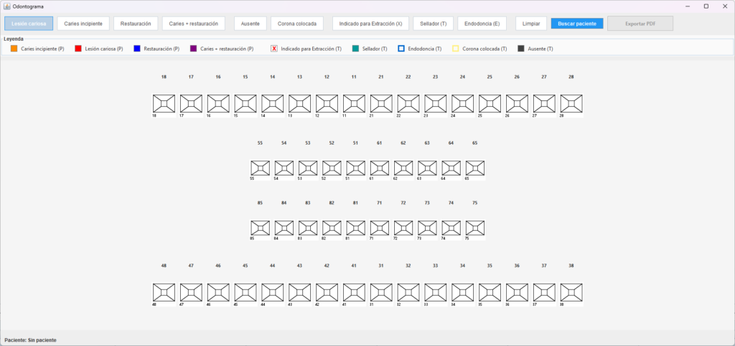Select the Ausente tool button
The height and width of the screenshot is (346, 735).
[251, 24]
